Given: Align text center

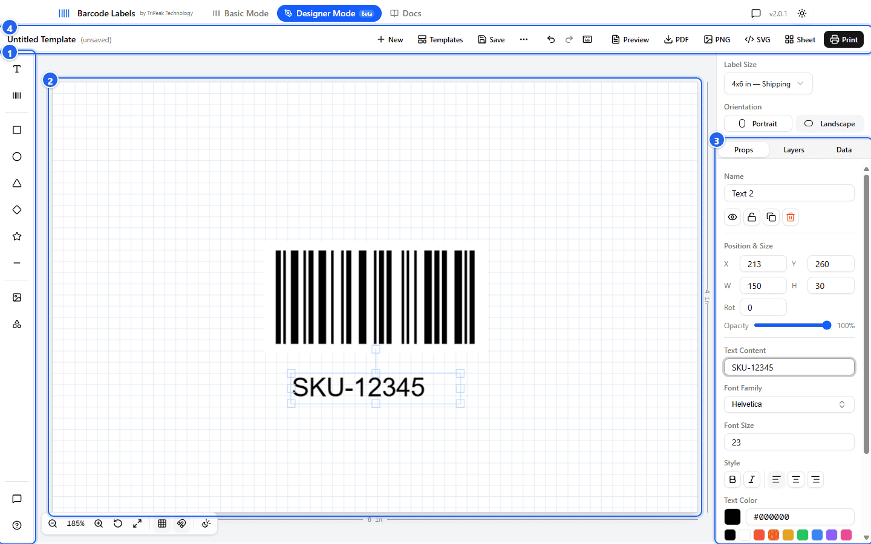Looking at the screenshot, I should coord(796,479).
